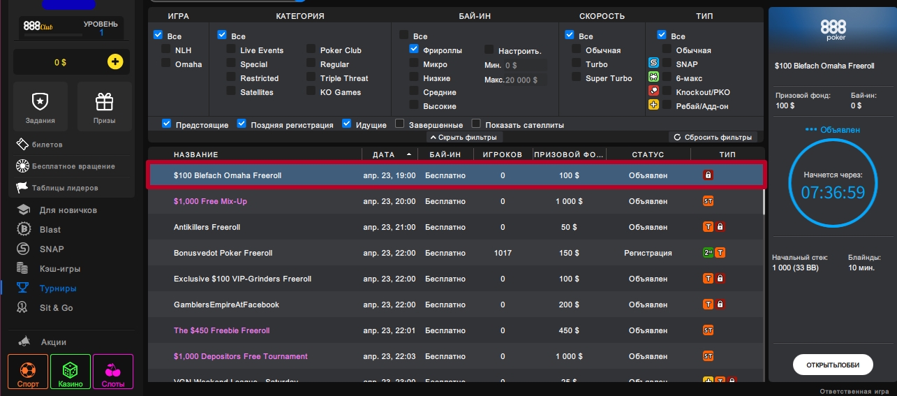Viewport: 897px width, 396px height.
Task: Sort by БАЙ-ИН column header
Action: [x=445, y=154]
